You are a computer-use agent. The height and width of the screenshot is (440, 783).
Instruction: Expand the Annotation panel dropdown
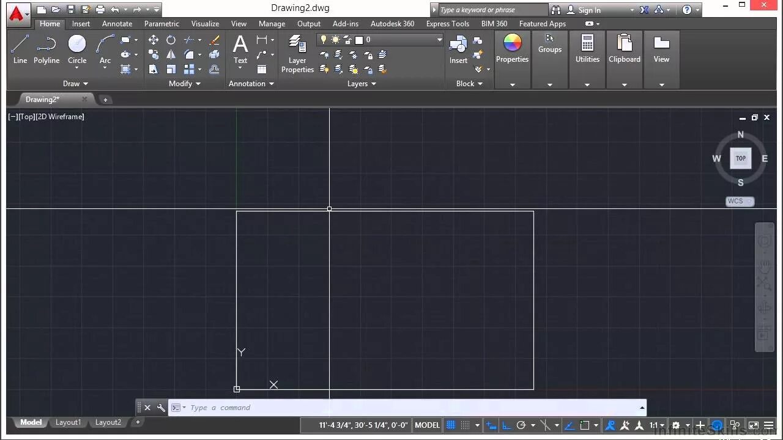pyautogui.click(x=251, y=84)
